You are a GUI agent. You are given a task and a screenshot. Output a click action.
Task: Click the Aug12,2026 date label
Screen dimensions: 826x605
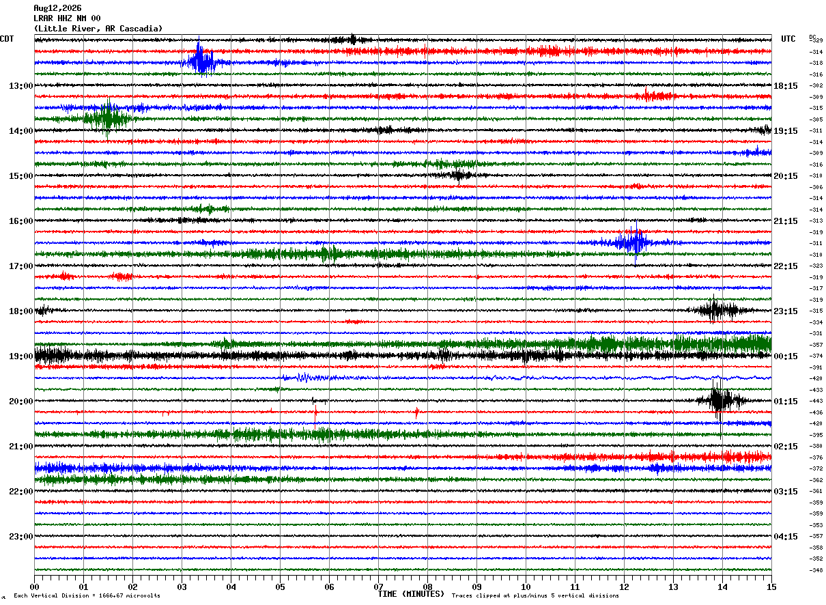coord(57,8)
